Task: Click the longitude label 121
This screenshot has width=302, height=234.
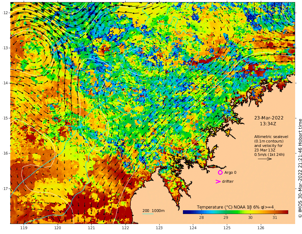Action: (92, 228)
